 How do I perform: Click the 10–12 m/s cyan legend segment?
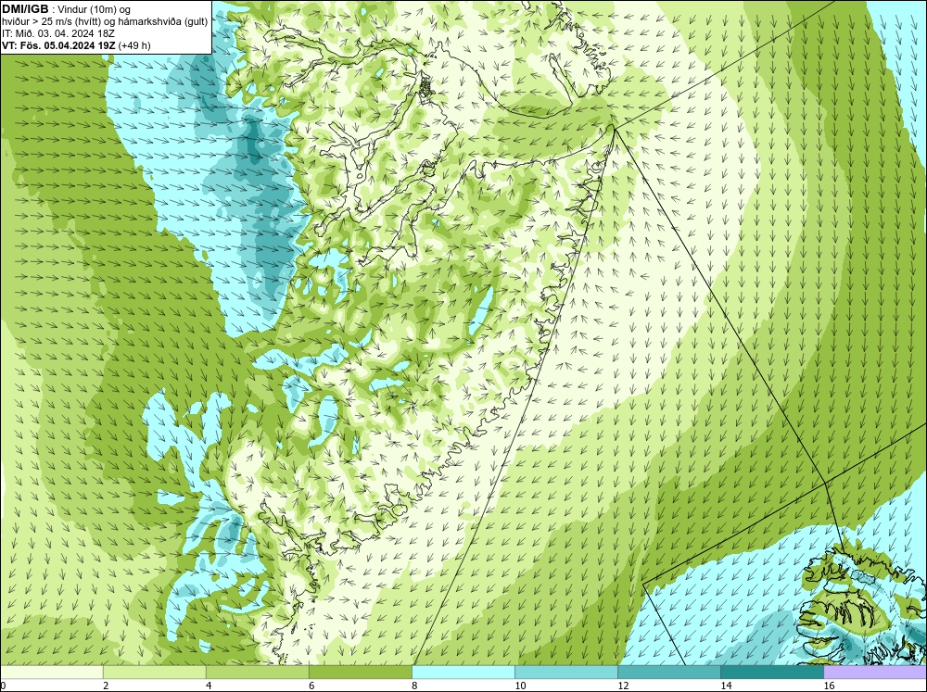(x=566, y=673)
